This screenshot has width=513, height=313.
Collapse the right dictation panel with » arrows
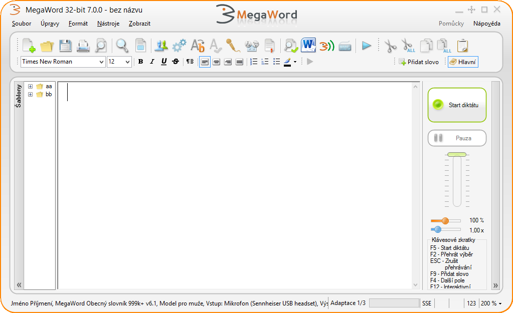pyautogui.click(x=495, y=285)
